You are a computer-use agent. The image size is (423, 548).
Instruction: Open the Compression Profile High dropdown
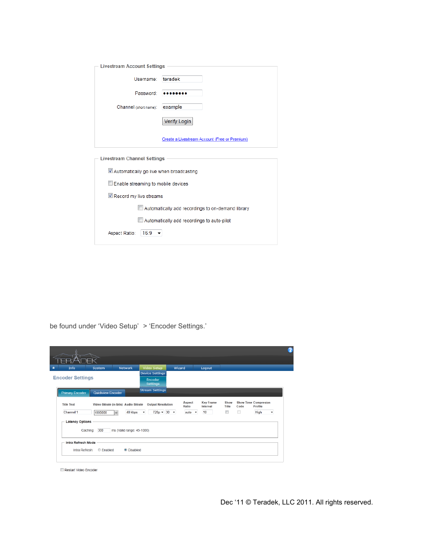pos(264,412)
